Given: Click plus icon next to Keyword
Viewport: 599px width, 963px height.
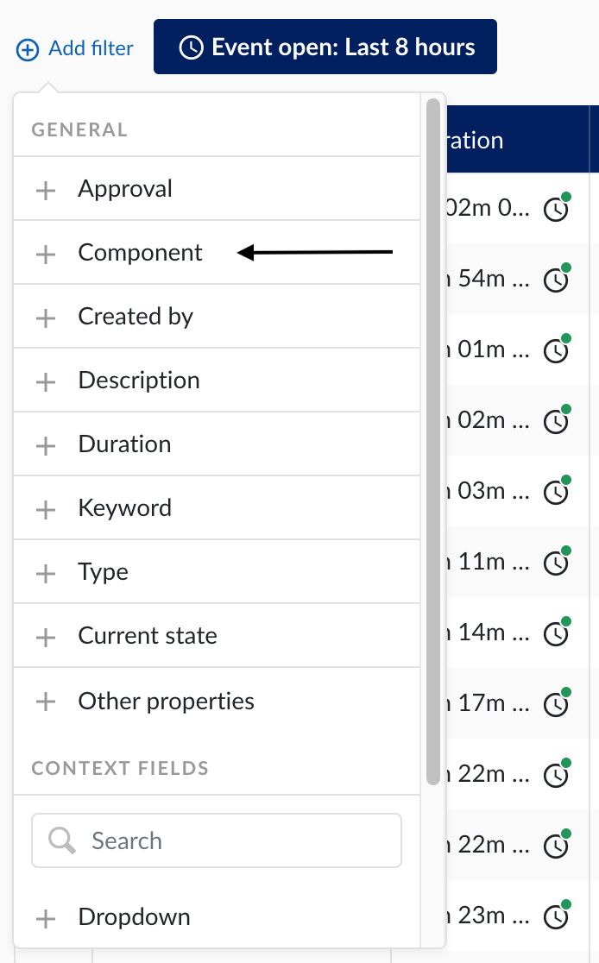Looking at the screenshot, I should (x=46, y=509).
